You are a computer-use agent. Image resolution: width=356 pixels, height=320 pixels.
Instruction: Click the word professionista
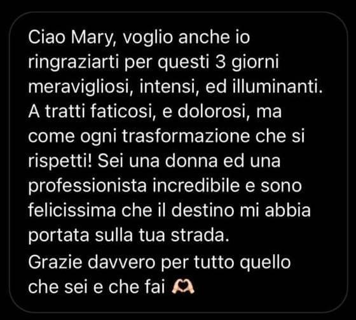point(88,187)
